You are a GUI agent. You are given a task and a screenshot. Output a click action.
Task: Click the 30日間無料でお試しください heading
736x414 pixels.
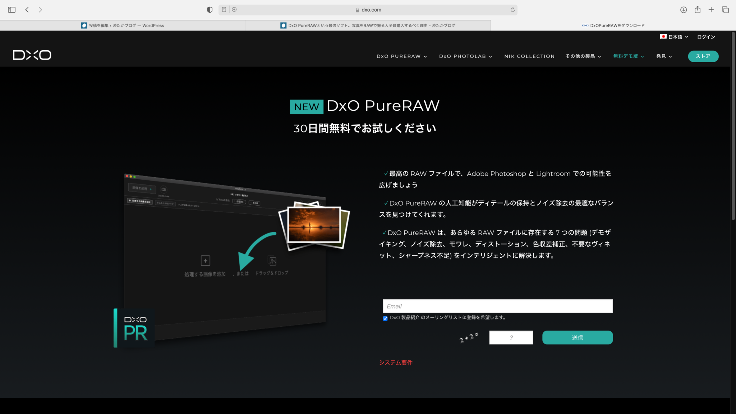point(365,128)
